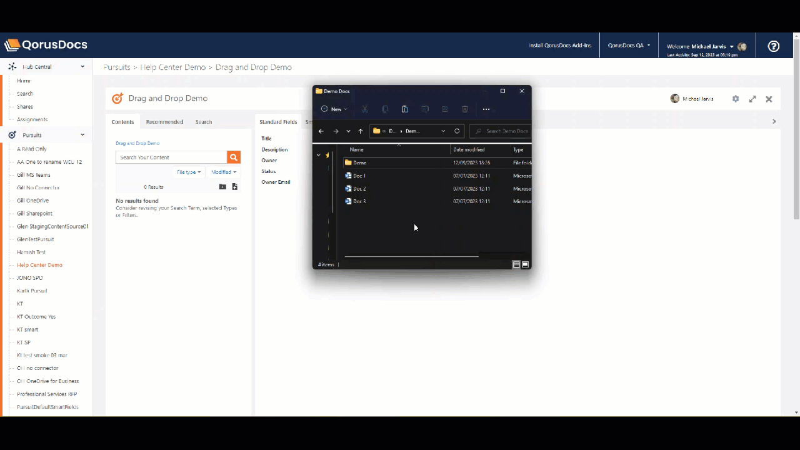800x450 pixels.
Task: Click the Back arrow in Demo Docs window
Action: (321, 131)
